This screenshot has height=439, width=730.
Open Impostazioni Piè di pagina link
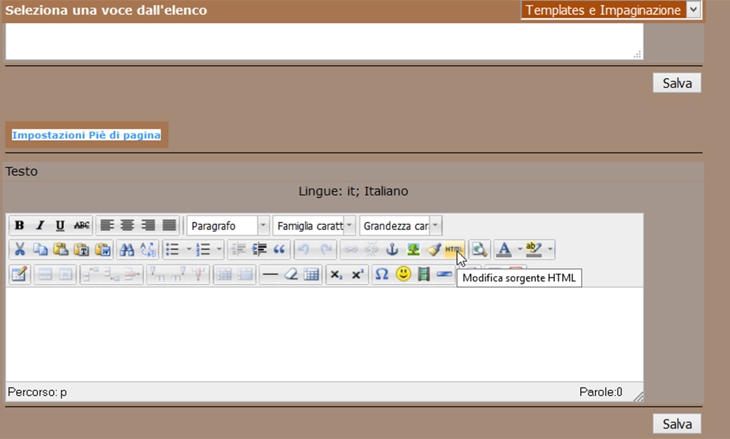[x=87, y=135]
